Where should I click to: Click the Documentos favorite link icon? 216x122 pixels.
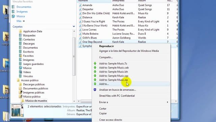[13, 7]
